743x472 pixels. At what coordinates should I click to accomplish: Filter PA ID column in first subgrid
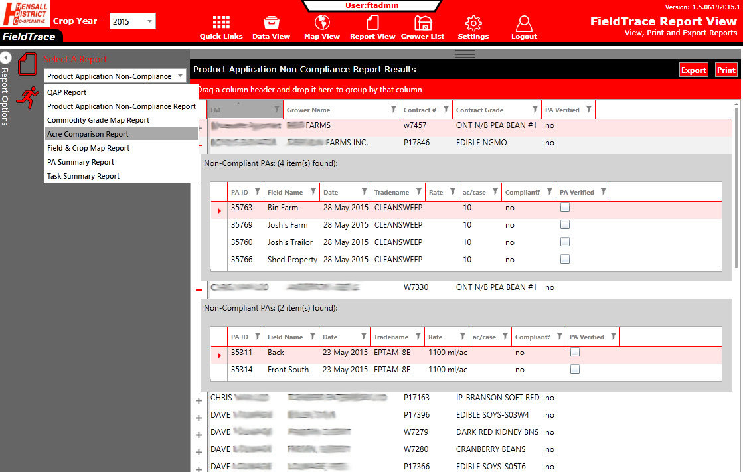point(258,191)
